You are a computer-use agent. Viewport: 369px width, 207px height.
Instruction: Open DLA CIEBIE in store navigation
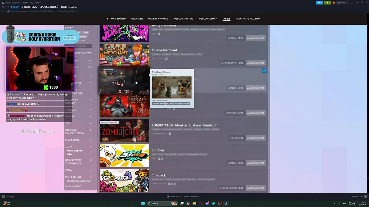(137, 19)
